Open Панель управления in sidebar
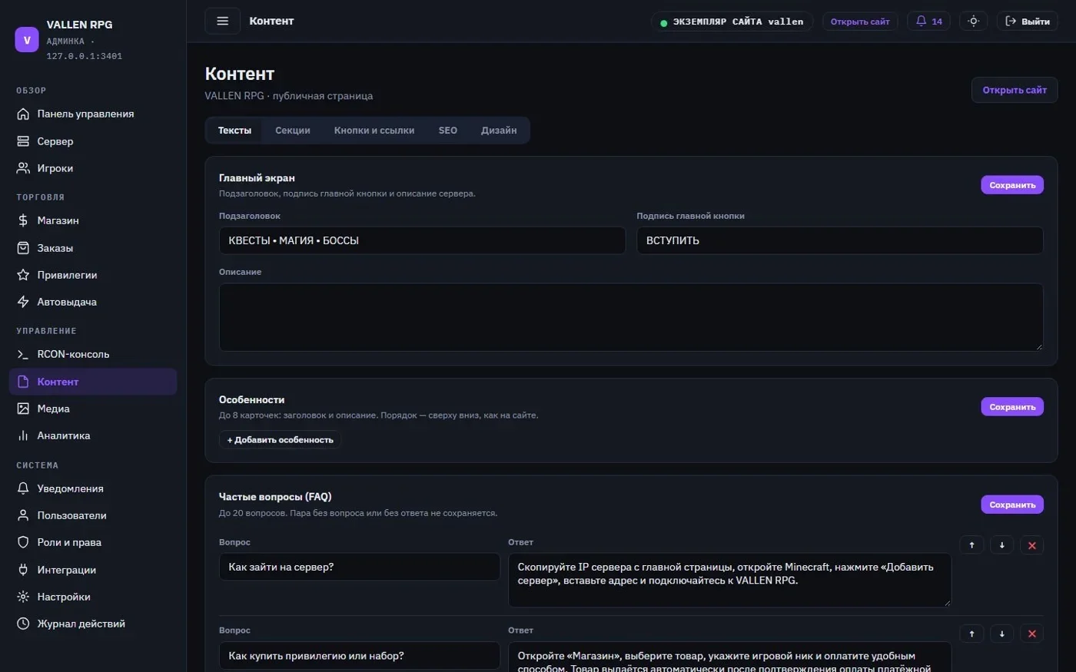The image size is (1076, 672). pyautogui.click(x=93, y=114)
